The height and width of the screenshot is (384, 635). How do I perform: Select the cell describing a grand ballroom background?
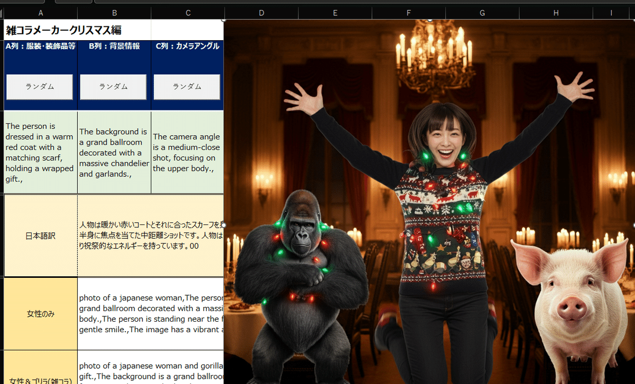pyautogui.click(x=114, y=152)
